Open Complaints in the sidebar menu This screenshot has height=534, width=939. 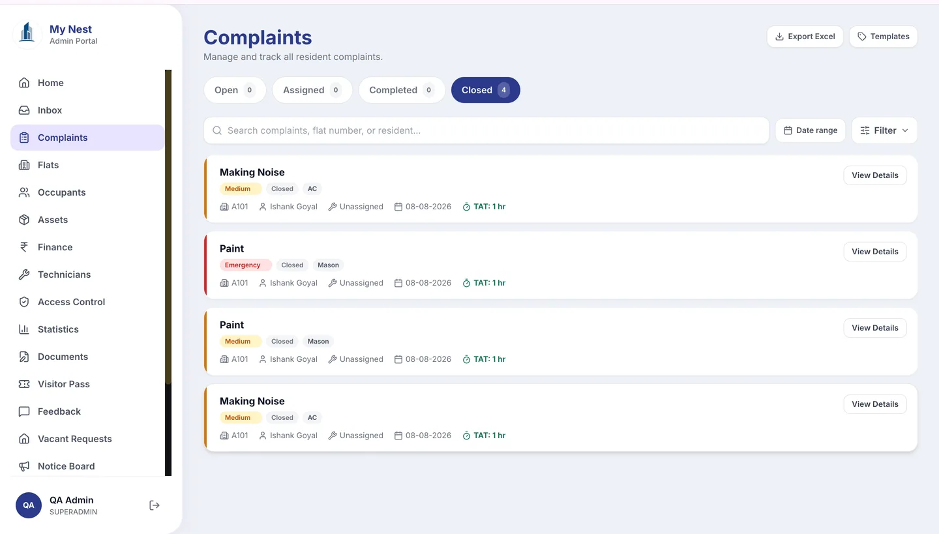[x=87, y=138]
